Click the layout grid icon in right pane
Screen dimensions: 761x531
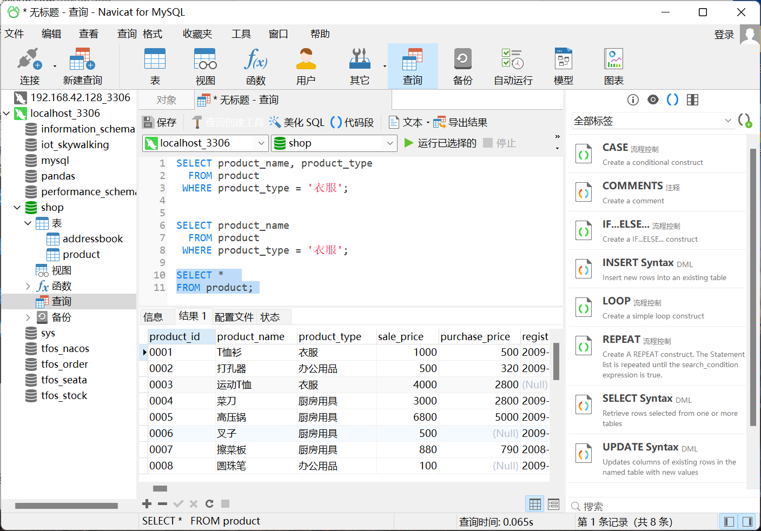pyautogui.click(x=692, y=99)
